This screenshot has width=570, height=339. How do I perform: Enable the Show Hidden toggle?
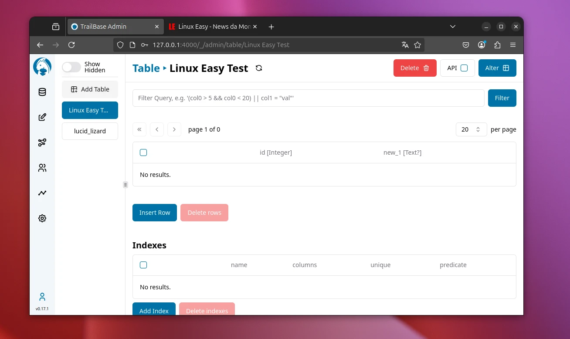(x=71, y=67)
